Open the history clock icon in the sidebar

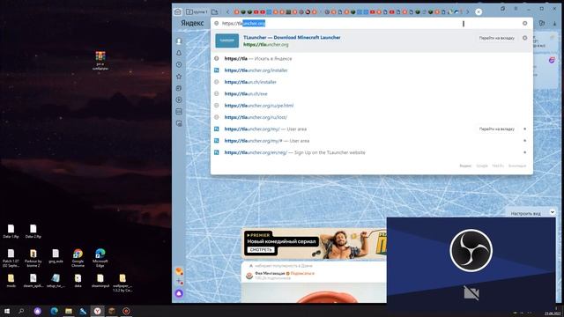tap(179, 64)
